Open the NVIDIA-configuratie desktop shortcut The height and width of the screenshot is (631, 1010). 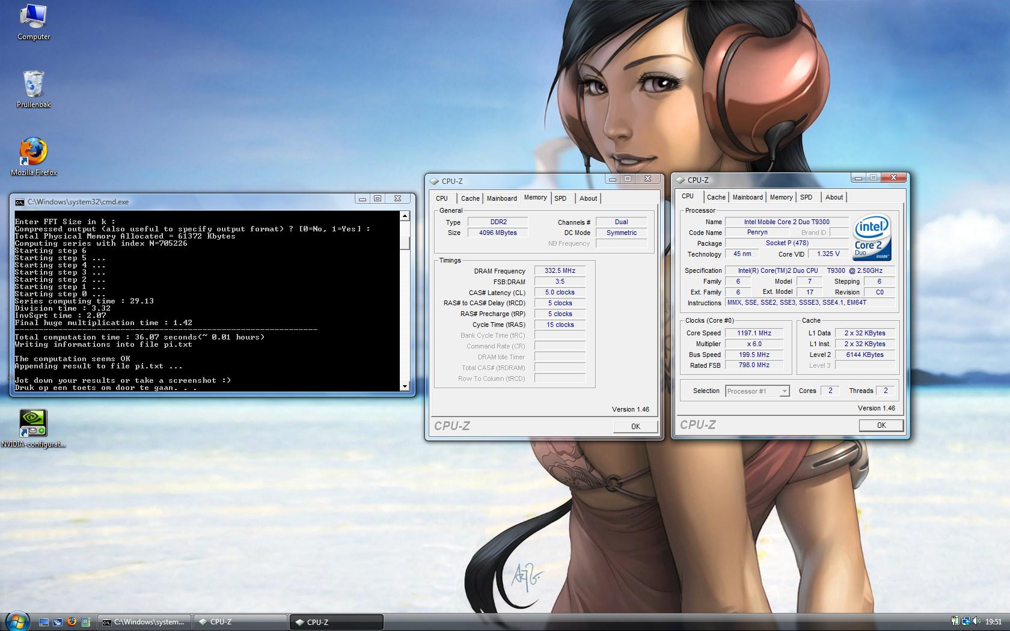point(34,428)
